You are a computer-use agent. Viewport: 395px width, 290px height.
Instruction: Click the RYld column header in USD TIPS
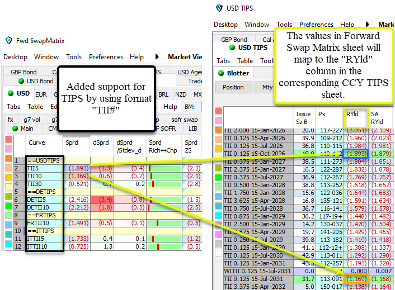click(356, 117)
